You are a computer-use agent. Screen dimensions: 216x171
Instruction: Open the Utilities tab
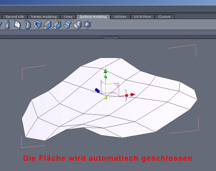coord(120,17)
